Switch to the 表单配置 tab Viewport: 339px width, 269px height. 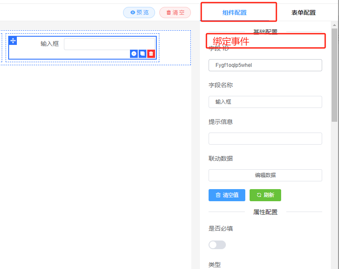303,13
